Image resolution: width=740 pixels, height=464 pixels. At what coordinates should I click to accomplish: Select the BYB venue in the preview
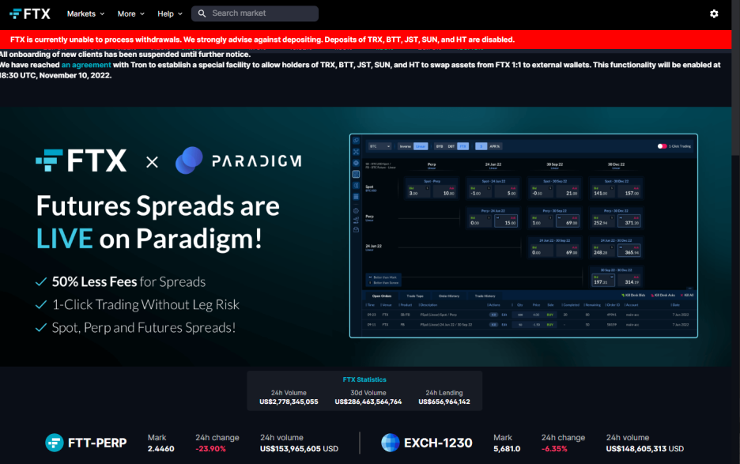440,146
